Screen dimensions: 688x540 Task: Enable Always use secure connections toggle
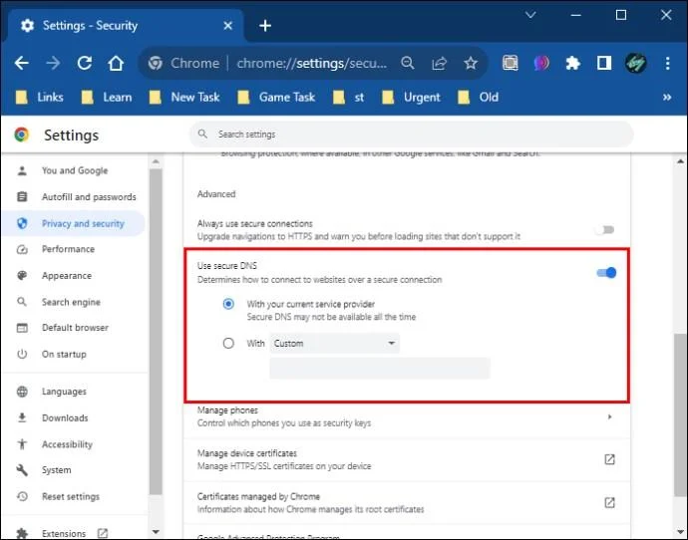click(x=605, y=230)
